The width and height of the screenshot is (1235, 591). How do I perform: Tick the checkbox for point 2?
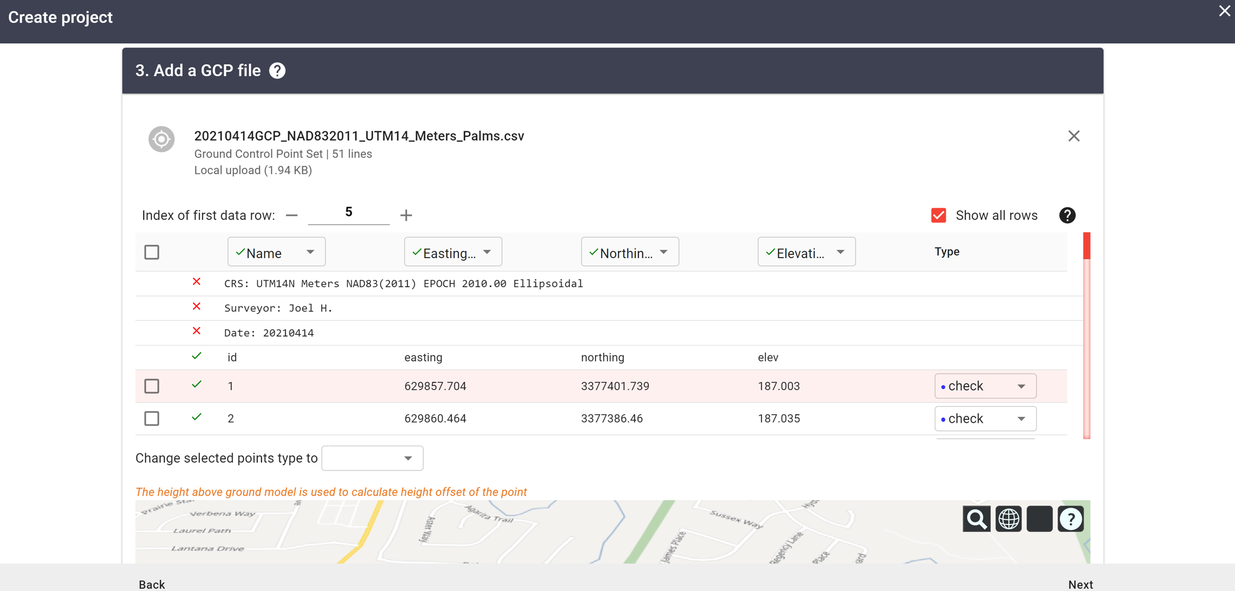[152, 418]
